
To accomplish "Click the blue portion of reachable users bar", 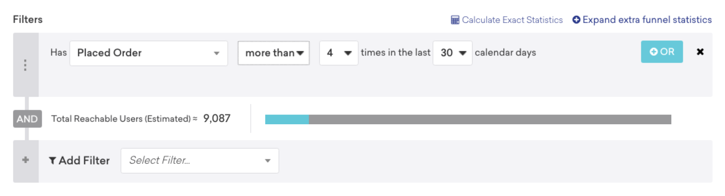I will pyautogui.click(x=287, y=120).
